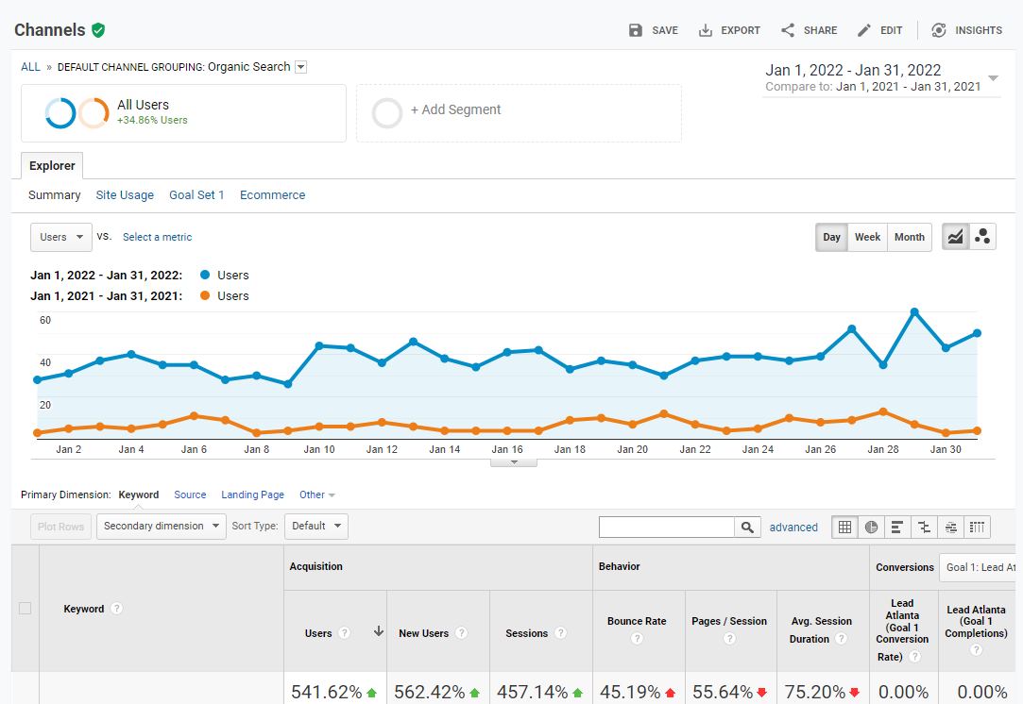The image size is (1023, 704).
Task: Open the Sort Type Default dropdown
Action: (x=315, y=526)
